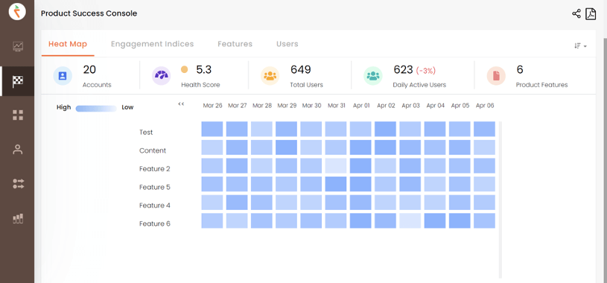Switch to the Engagement Indices tab

[152, 44]
